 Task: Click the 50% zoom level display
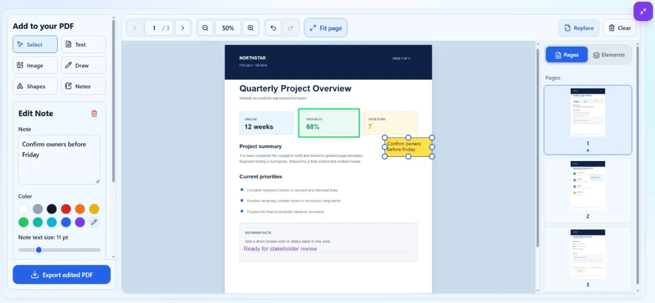(228, 28)
